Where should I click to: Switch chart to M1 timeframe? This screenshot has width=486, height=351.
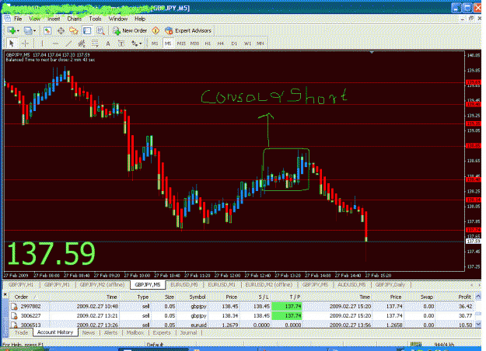coord(155,43)
